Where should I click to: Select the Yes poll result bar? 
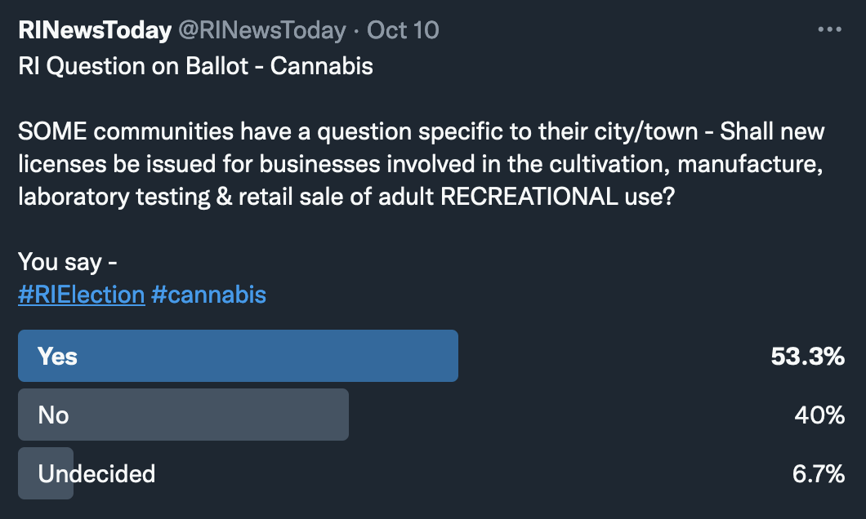[x=238, y=356]
